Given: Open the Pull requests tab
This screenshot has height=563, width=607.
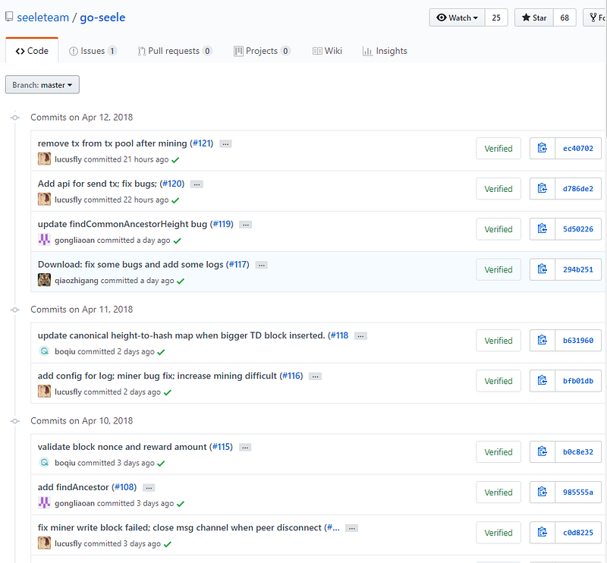Looking at the screenshot, I should (x=175, y=51).
